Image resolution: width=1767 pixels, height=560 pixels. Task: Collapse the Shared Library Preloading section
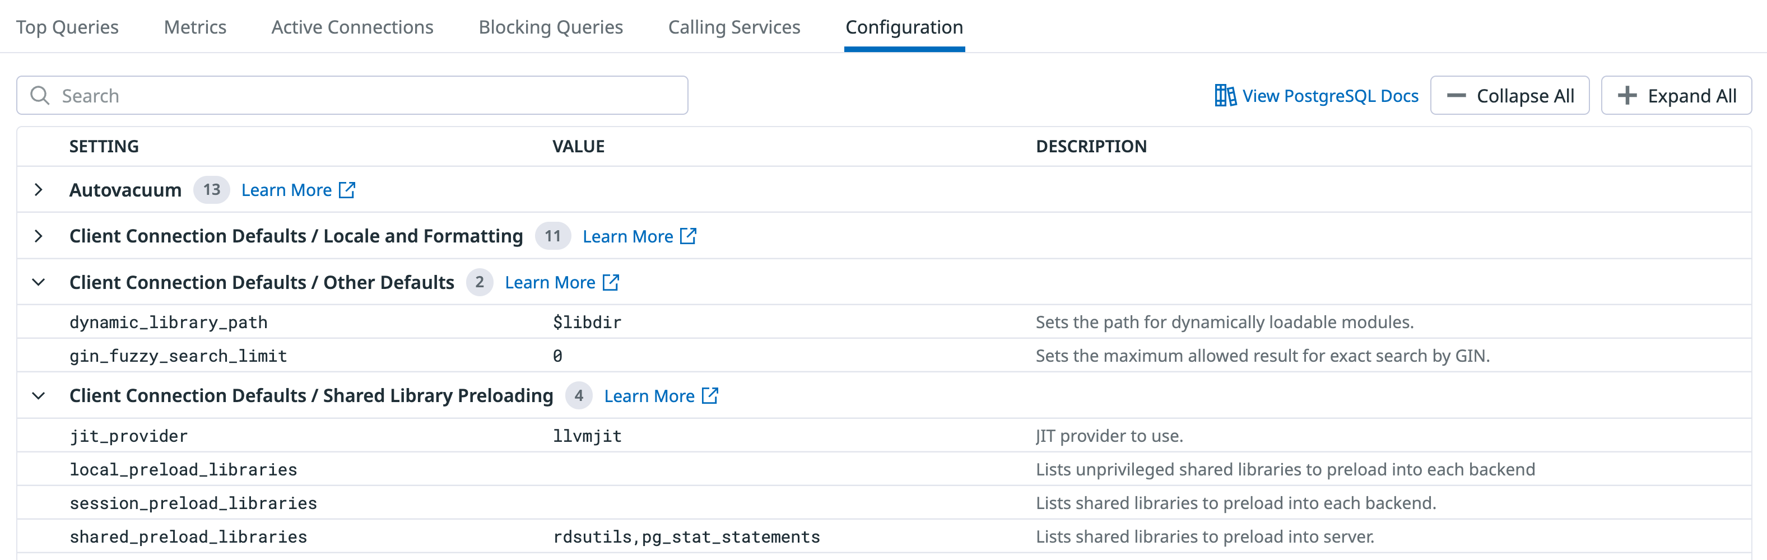point(39,395)
